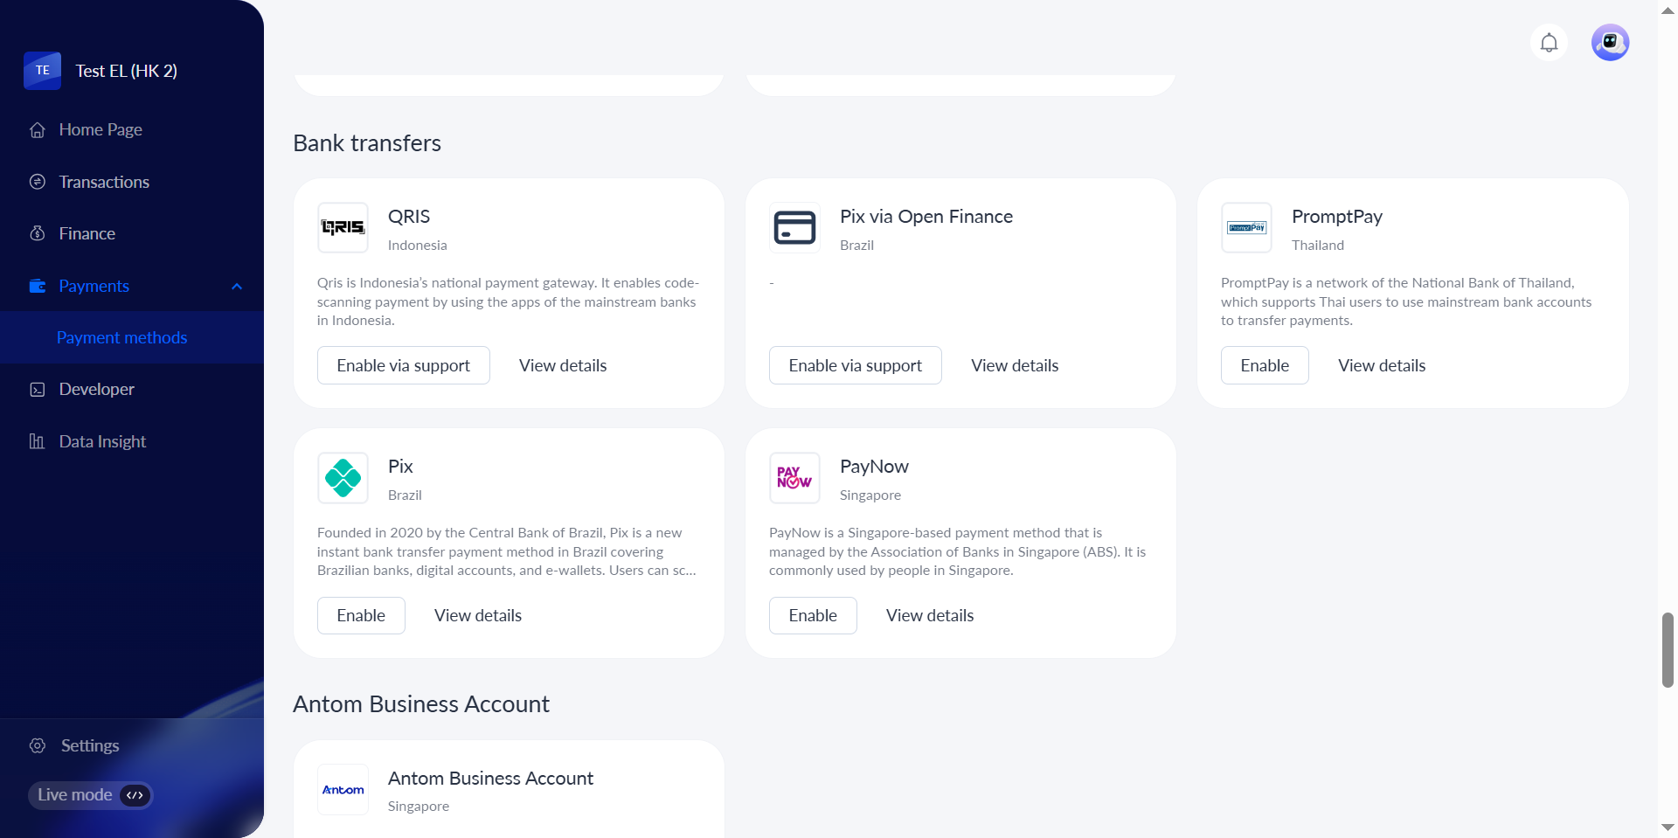The image size is (1678, 838).
Task: Open the Data Insight section
Action: (102, 441)
